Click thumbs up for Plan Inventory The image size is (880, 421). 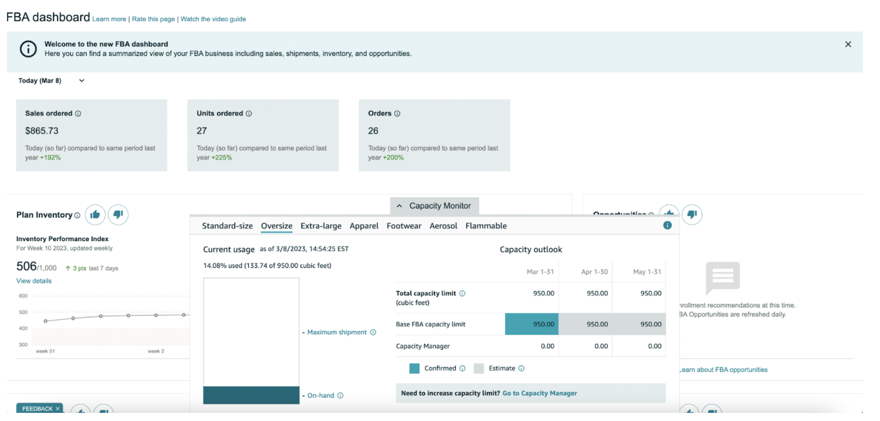click(x=95, y=214)
